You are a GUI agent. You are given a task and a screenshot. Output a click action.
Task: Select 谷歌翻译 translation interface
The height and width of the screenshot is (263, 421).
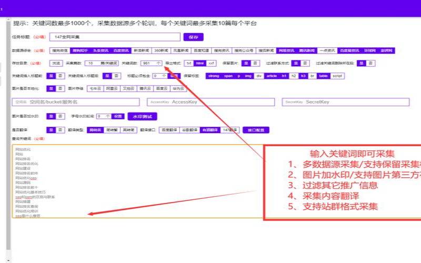(189, 130)
